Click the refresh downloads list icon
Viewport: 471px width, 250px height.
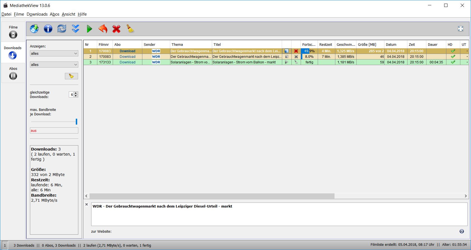click(x=62, y=29)
